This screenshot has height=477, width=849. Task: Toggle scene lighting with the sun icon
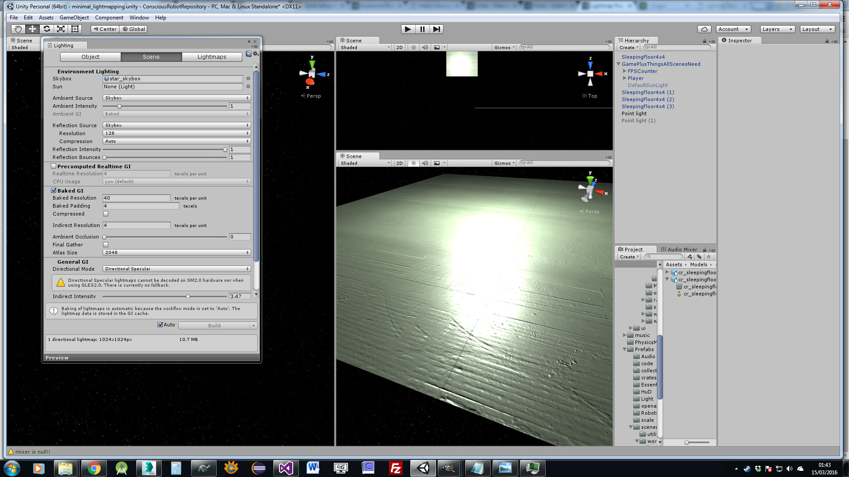(x=413, y=47)
